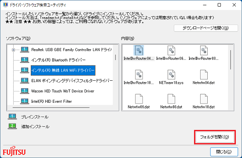This screenshot has height=158, width=242.
Task: Select Realtek USB GBE Family Controller LAN entry
Action: coord(71,50)
